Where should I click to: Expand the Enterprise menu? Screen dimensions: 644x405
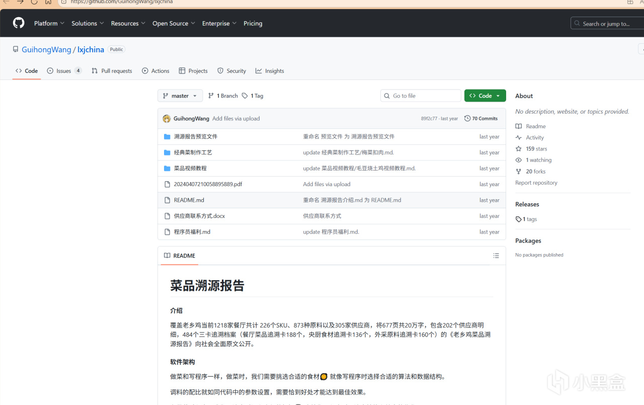click(x=220, y=23)
